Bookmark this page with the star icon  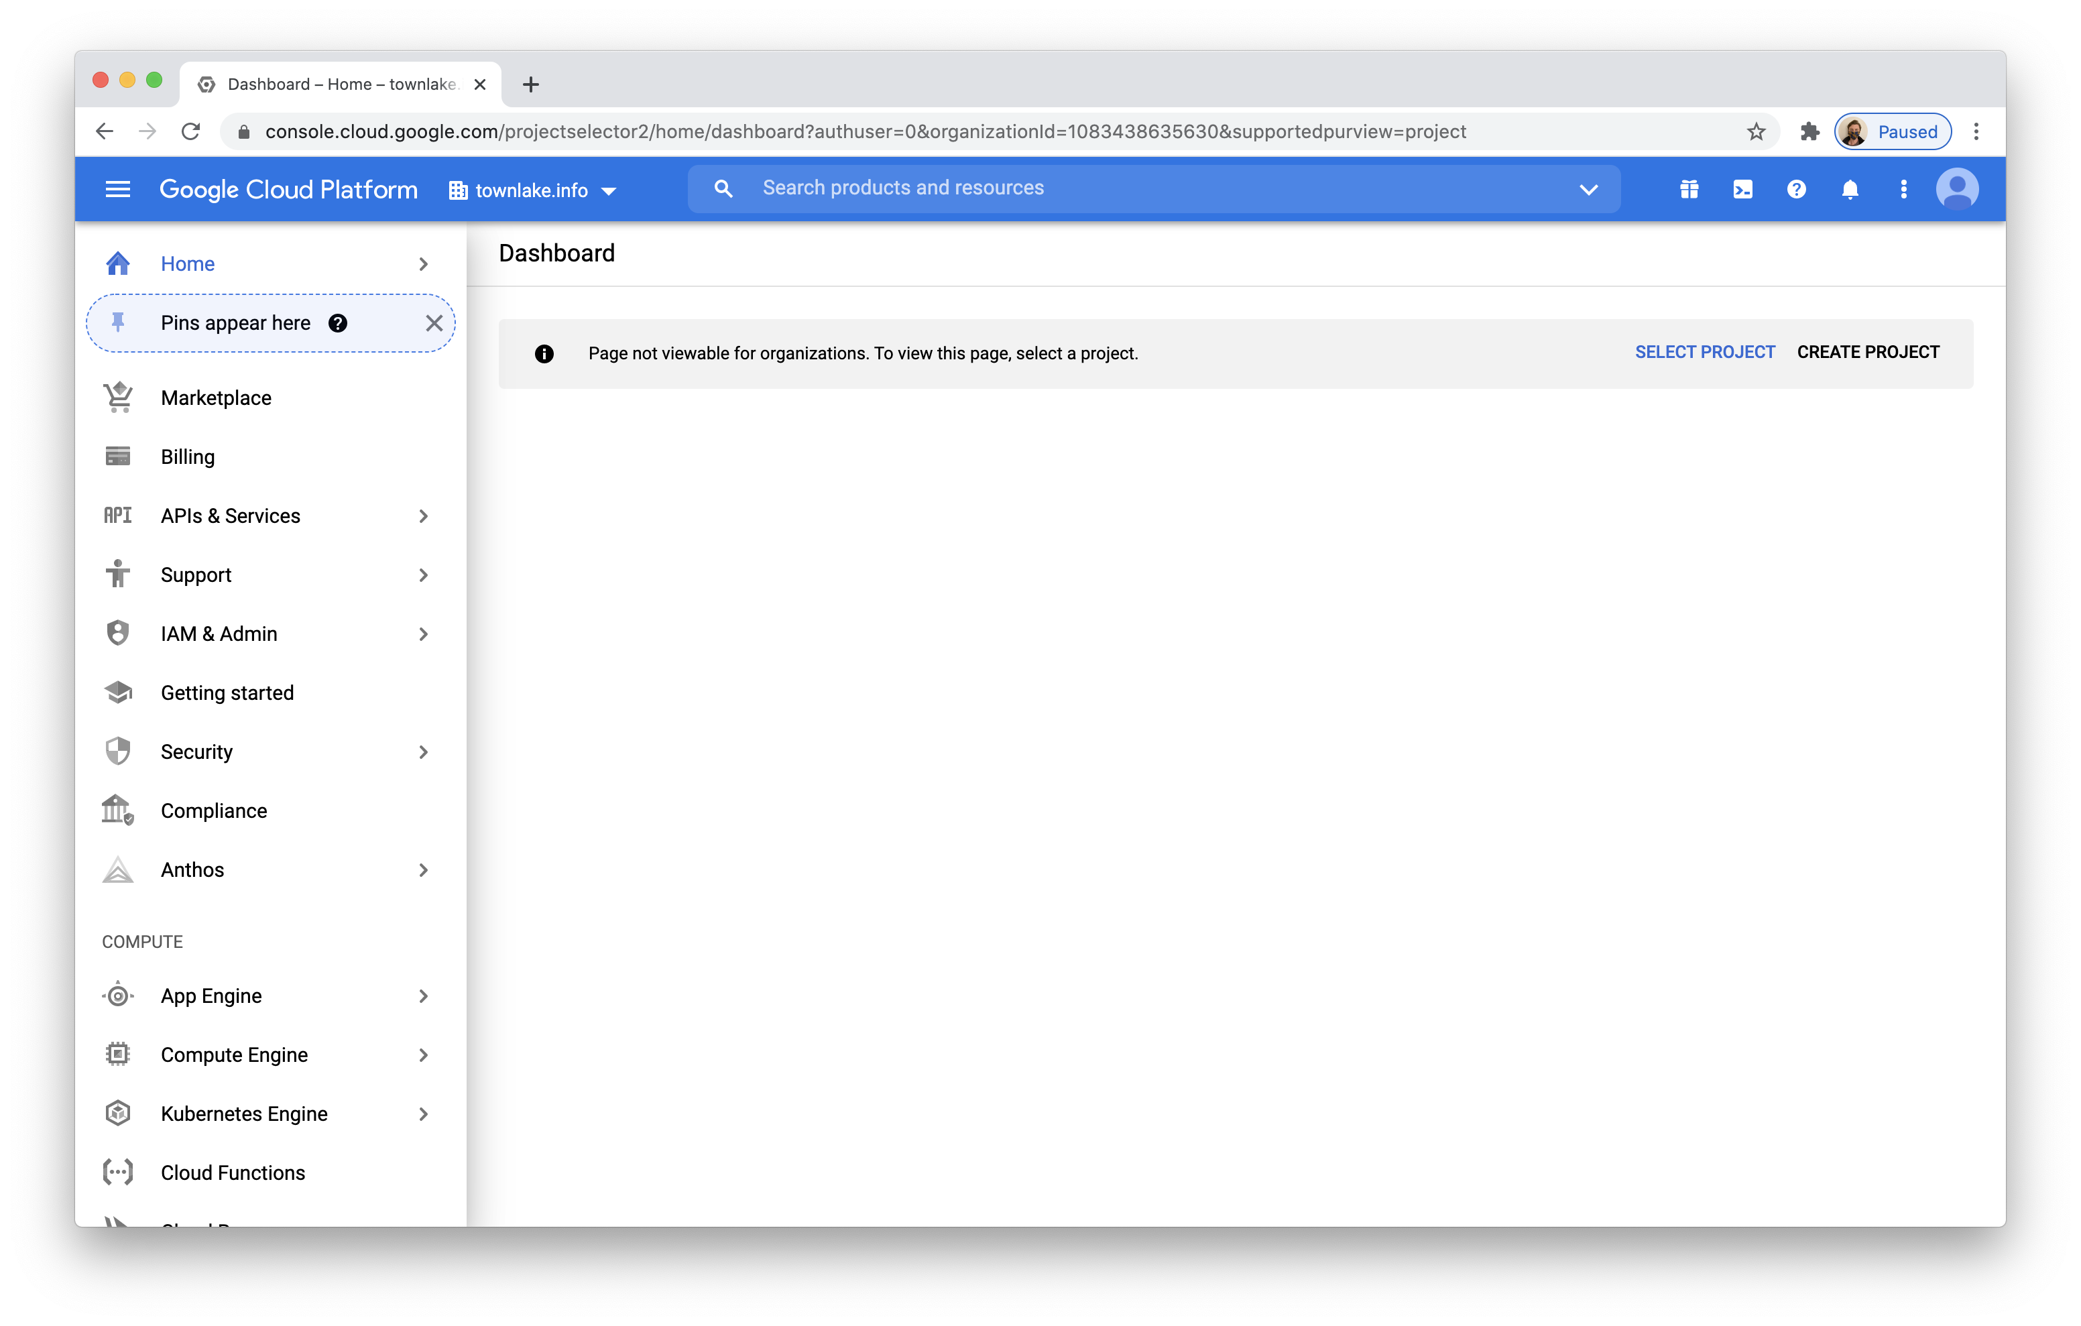(x=1755, y=131)
